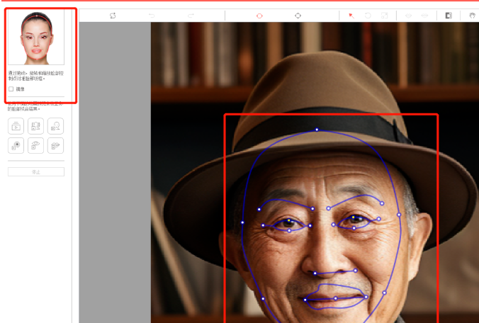Viewport: 479px width, 323px height.
Task: Click the reference woman face thumbnail
Action: 36,38
